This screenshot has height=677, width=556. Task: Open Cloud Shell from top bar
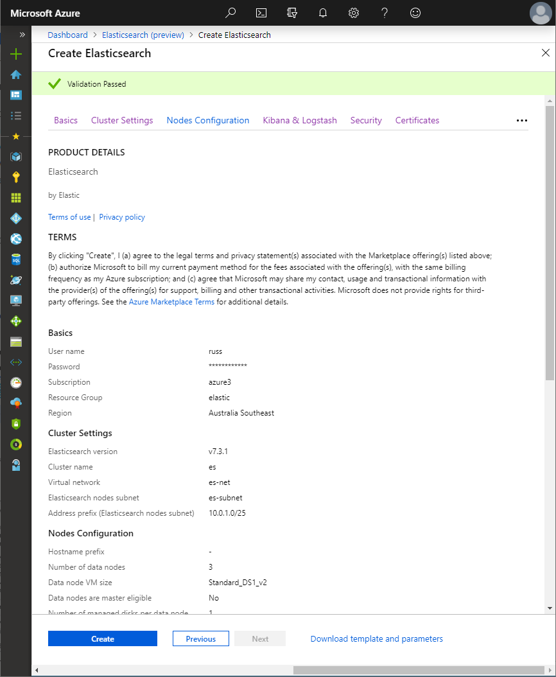pos(261,13)
